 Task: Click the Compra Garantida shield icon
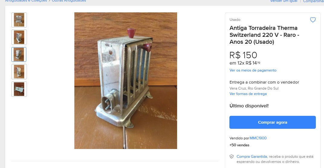tap(232, 157)
